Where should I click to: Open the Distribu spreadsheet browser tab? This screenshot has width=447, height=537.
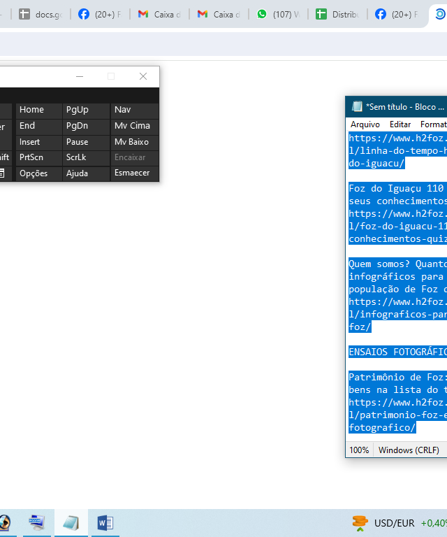click(337, 14)
